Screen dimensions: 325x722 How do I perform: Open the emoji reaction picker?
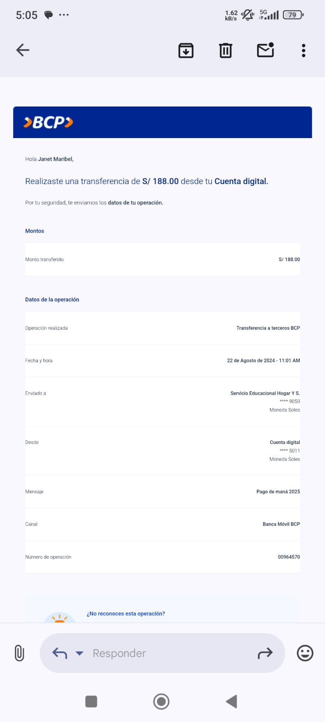coord(305,653)
